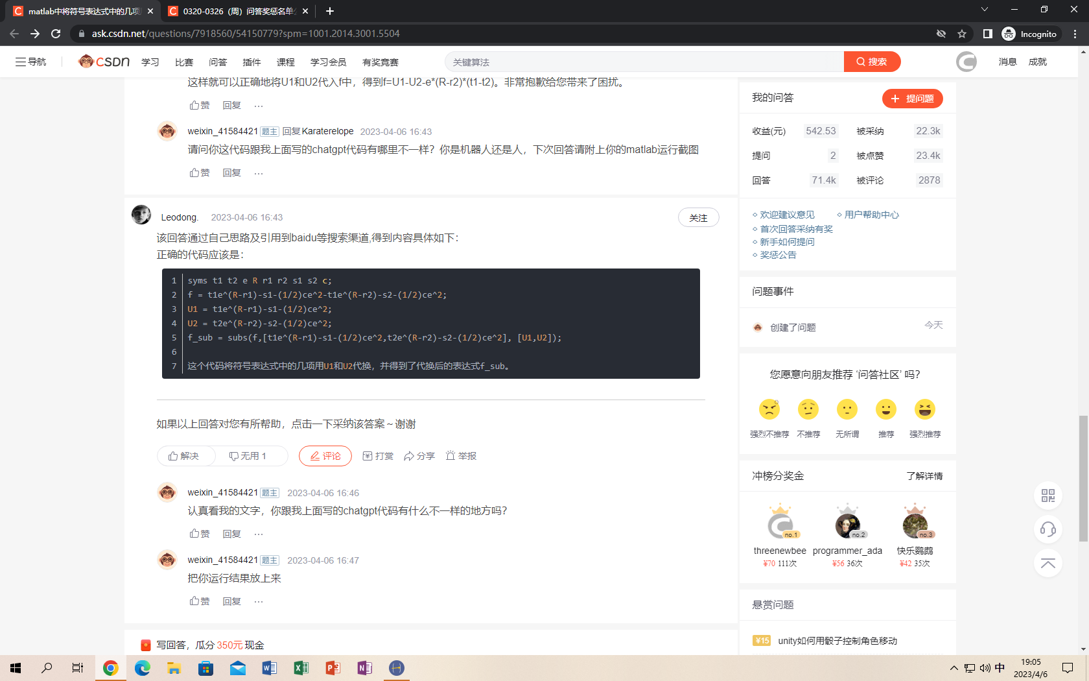Mark Leodong's answer as 无用
Viewport: 1089px width, 681px height.
pos(248,456)
